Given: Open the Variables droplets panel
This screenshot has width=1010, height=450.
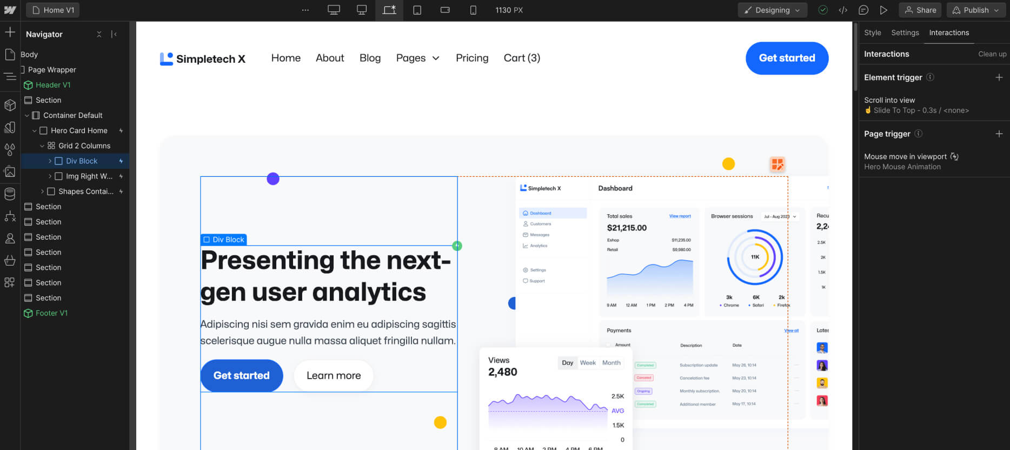Looking at the screenshot, I should tap(10, 149).
